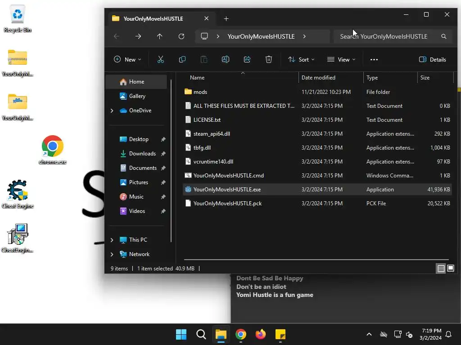461x345 pixels.
Task: Select the mods folder
Action: [317, 92]
